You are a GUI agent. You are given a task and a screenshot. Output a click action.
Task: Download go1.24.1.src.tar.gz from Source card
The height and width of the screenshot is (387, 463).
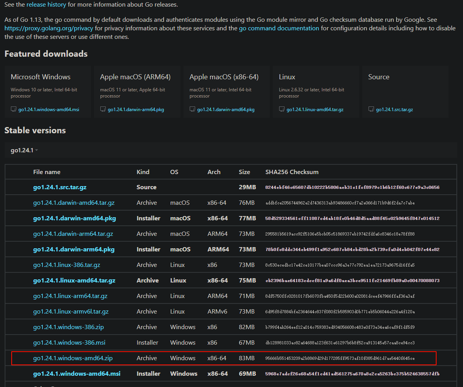click(395, 110)
